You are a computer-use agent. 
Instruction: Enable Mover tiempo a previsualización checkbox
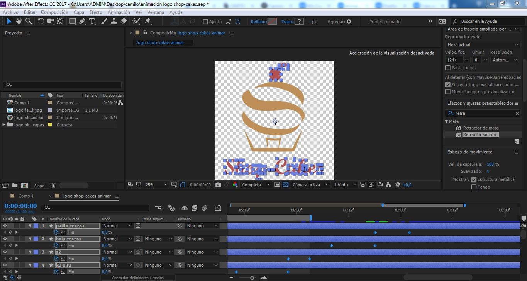tap(448, 92)
